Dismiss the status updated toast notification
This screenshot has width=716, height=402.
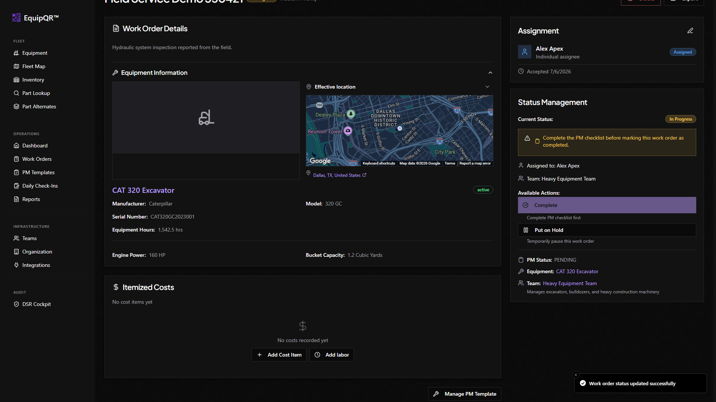point(576,375)
